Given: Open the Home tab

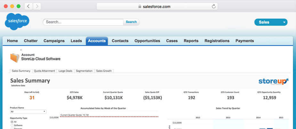Looking at the screenshot, I should [x=12, y=41].
